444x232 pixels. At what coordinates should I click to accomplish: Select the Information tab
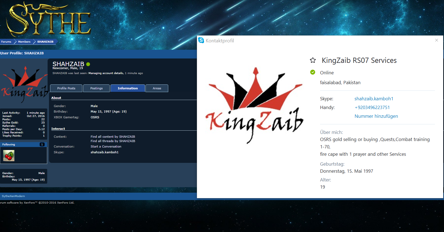tap(128, 88)
